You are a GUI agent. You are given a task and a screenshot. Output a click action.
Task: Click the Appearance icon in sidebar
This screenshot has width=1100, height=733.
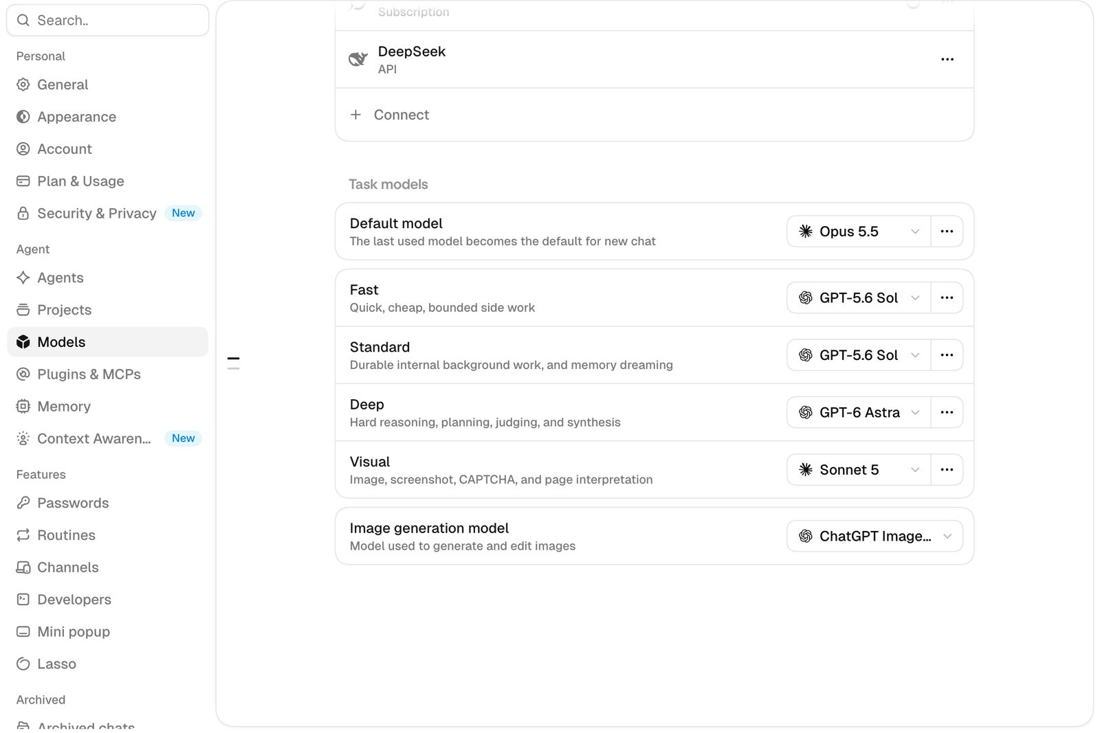point(23,117)
